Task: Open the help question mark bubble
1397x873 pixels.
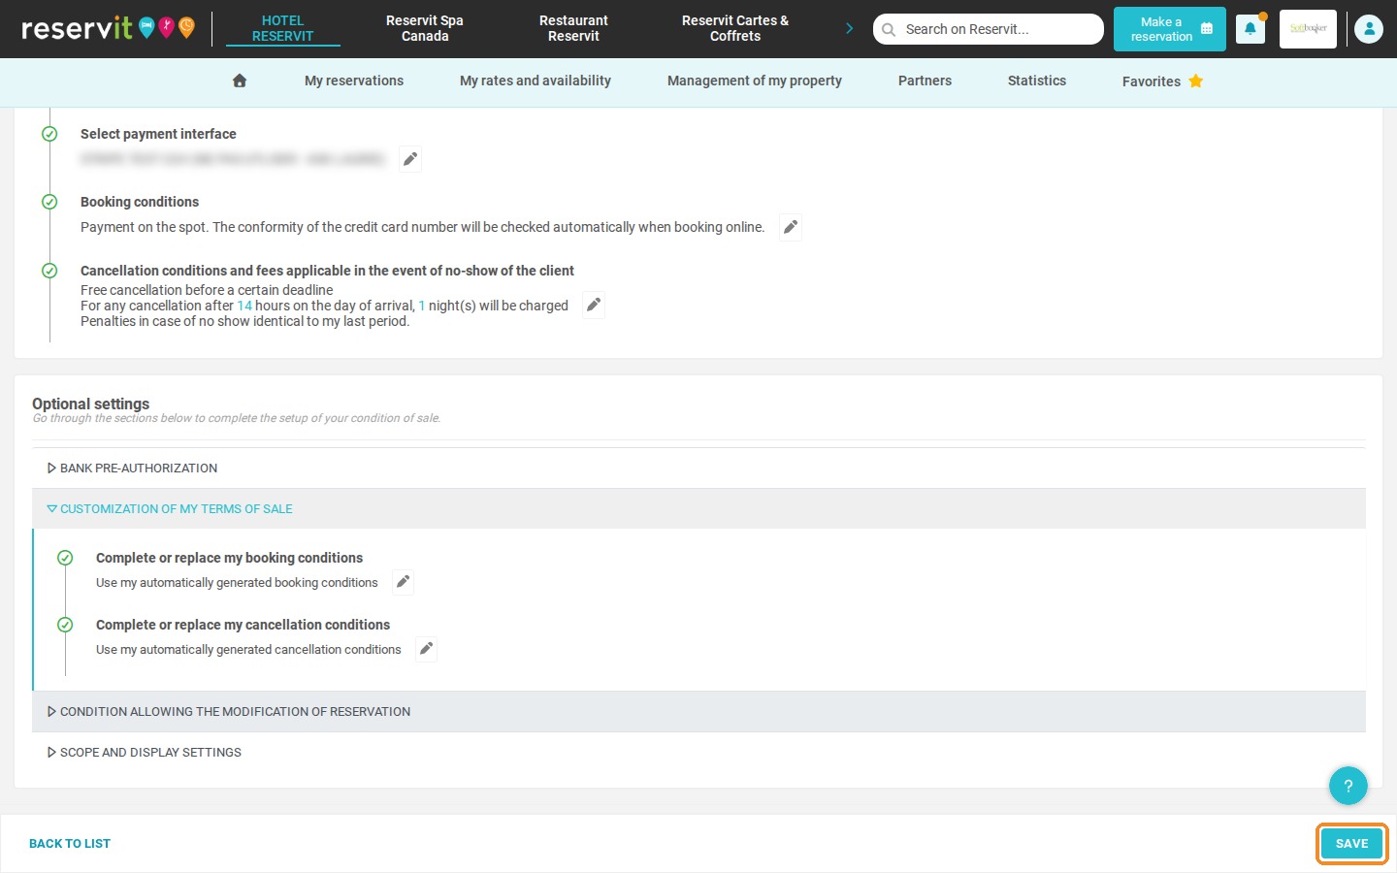Action: 1348,786
